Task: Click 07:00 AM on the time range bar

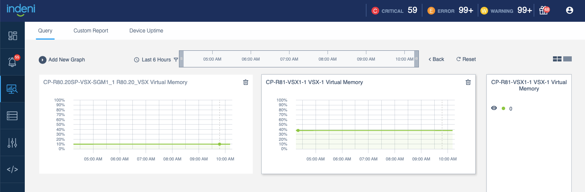Action: pyautogui.click(x=289, y=59)
